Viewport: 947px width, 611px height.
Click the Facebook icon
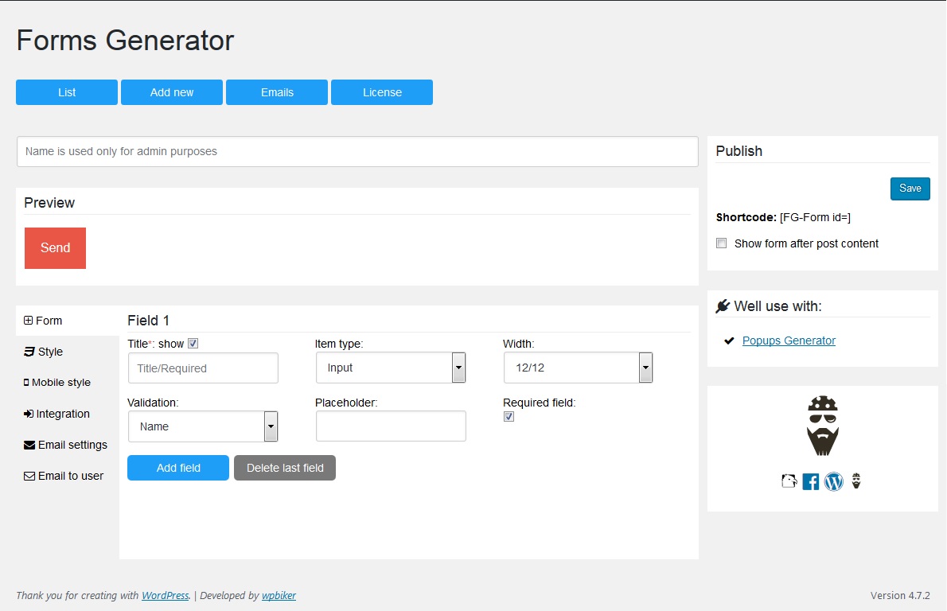pos(810,482)
